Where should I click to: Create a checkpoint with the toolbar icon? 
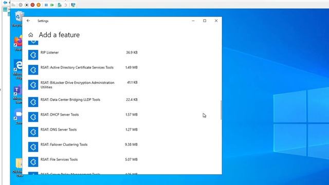pyautogui.click(x=60, y=5)
